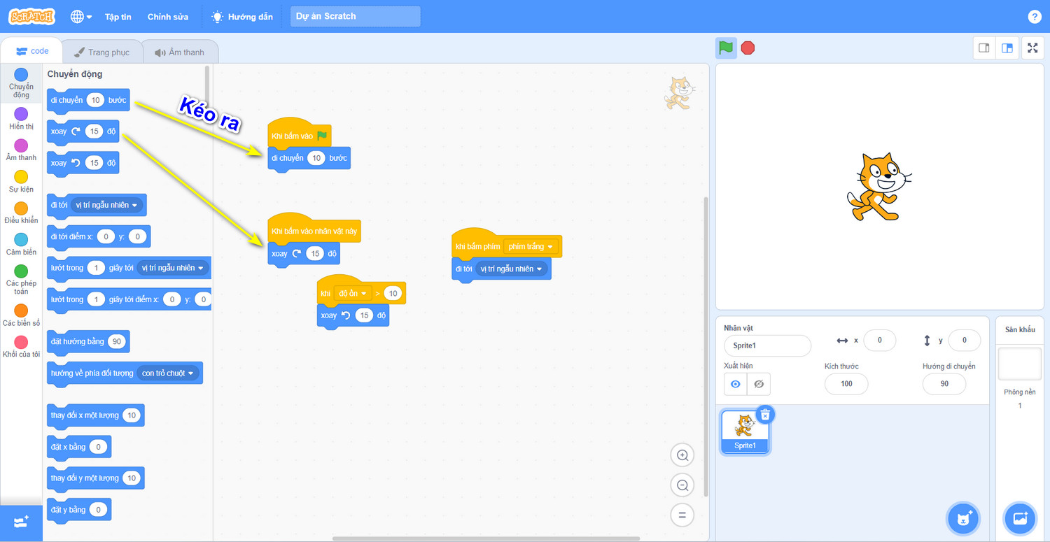Select the Sự kiện yellow category
This screenshot has height=542, width=1050.
pos(22,182)
